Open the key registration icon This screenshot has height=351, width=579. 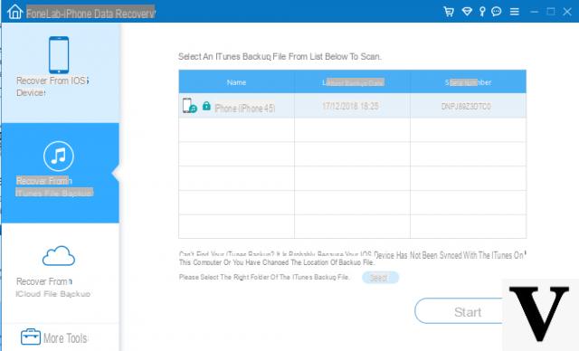point(482,12)
